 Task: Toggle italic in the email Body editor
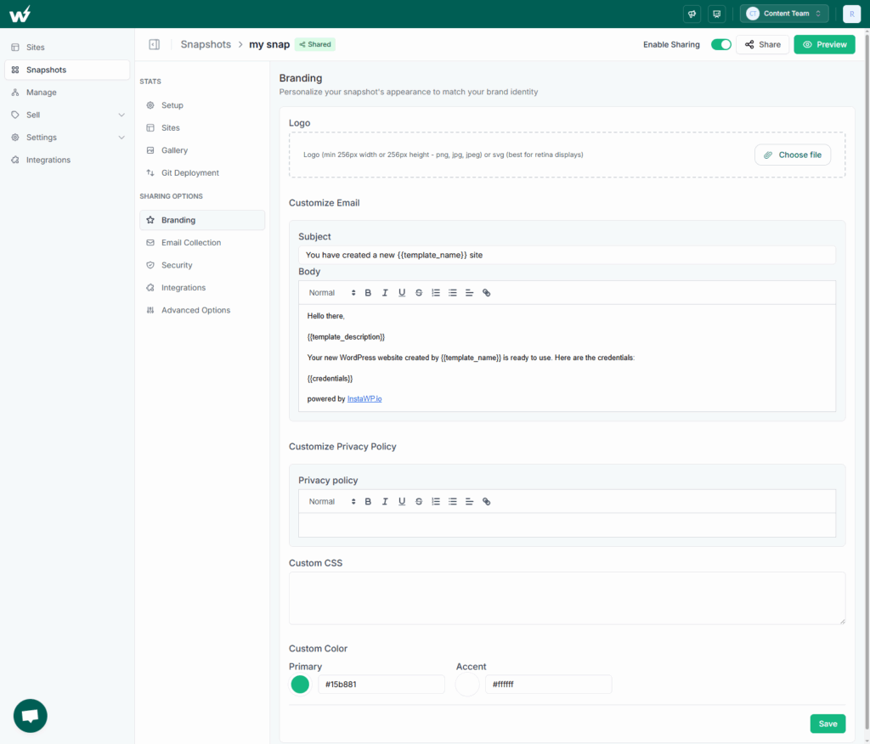click(x=385, y=293)
